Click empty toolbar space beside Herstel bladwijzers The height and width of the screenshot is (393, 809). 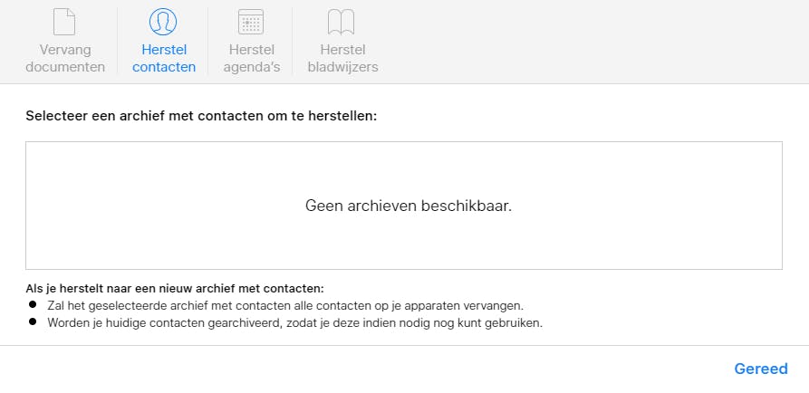589,41
